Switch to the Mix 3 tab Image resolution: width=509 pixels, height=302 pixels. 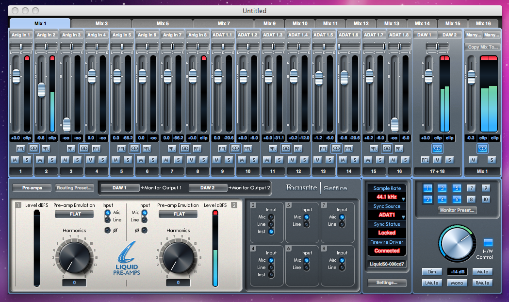(x=101, y=23)
